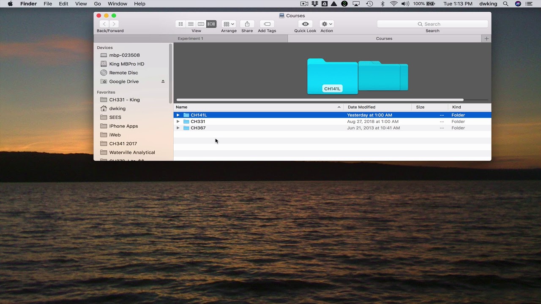Switch to column view

coord(201,24)
